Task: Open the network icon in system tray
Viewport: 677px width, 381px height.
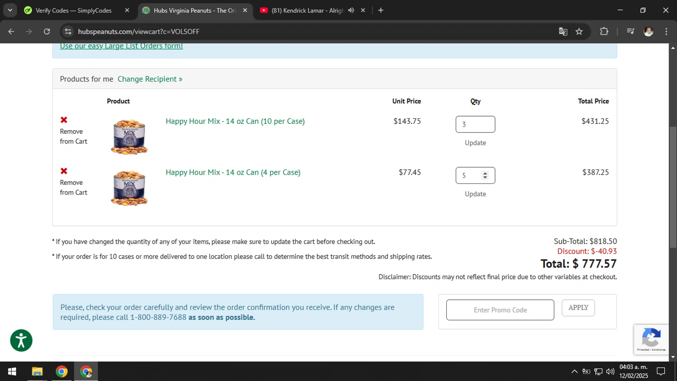Action: (x=598, y=372)
